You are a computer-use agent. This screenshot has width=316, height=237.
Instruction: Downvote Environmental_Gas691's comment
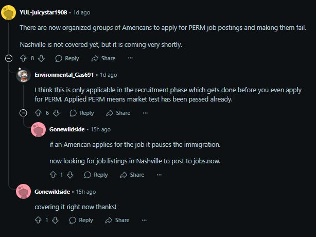coord(57,113)
